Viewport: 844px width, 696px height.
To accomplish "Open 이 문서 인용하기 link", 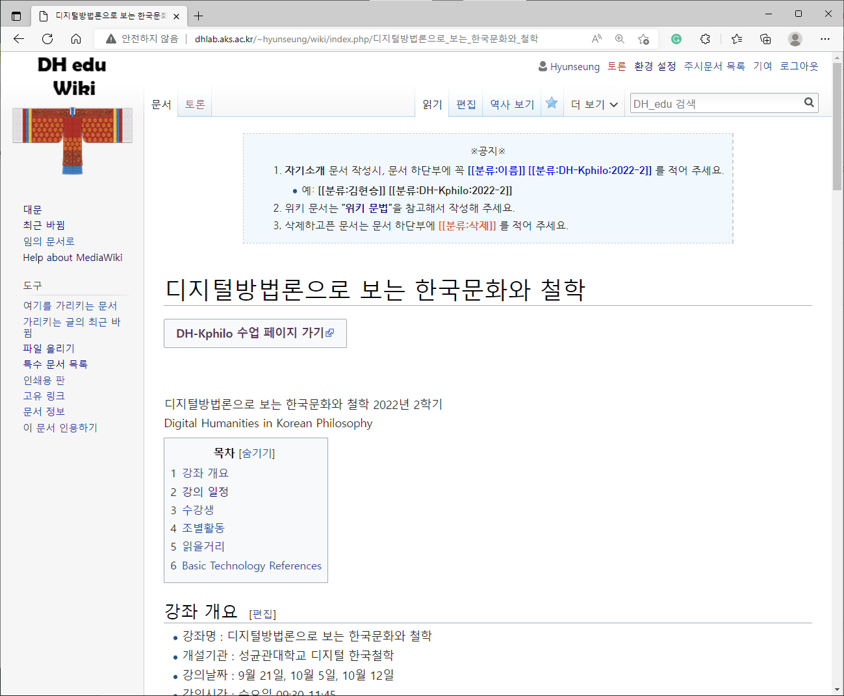I will point(60,428).
